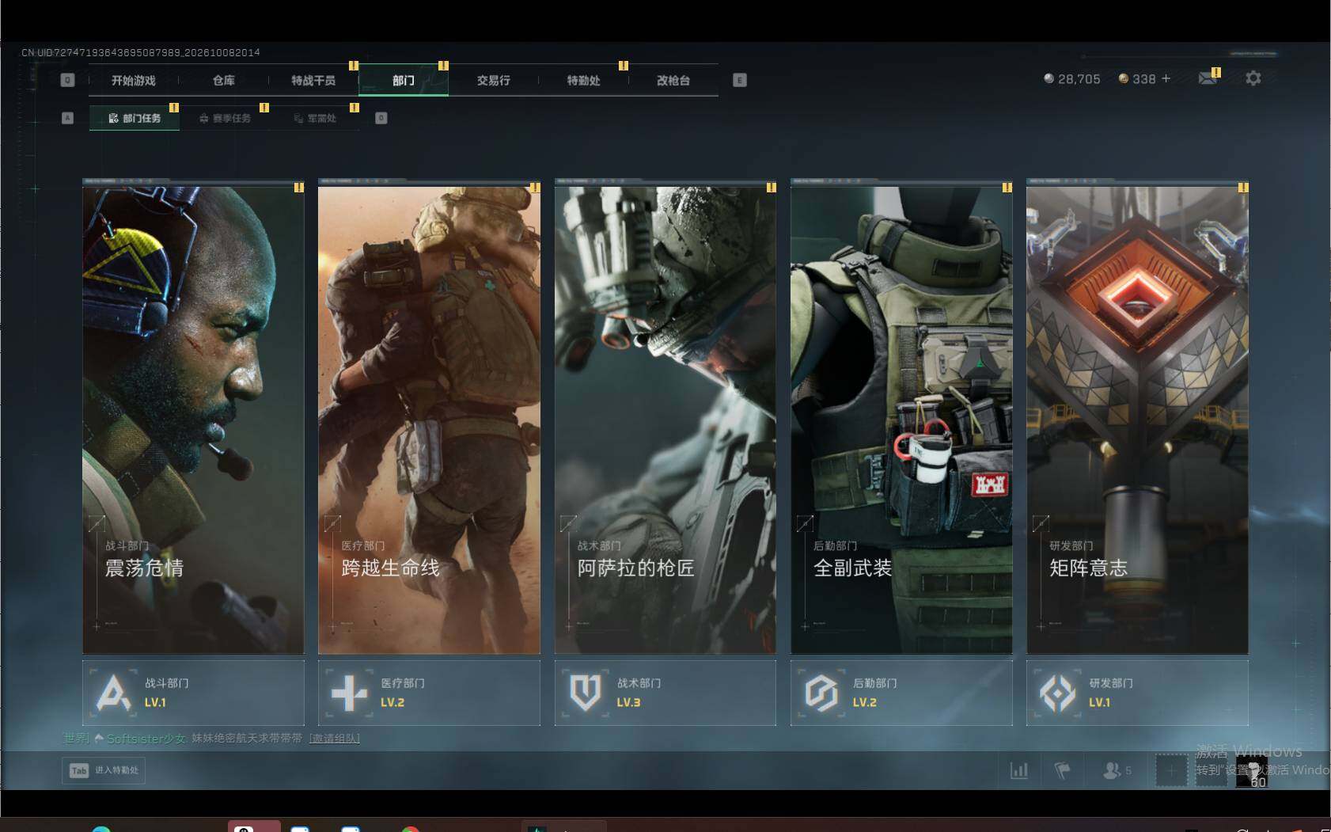Open the friends list icon
Screen dimensions: 1331x832
pyautogui.click(x=1117, y=770)
